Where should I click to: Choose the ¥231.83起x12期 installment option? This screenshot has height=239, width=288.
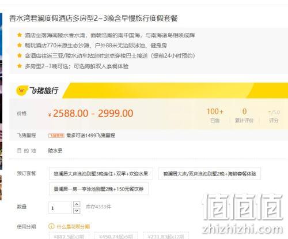166,236
